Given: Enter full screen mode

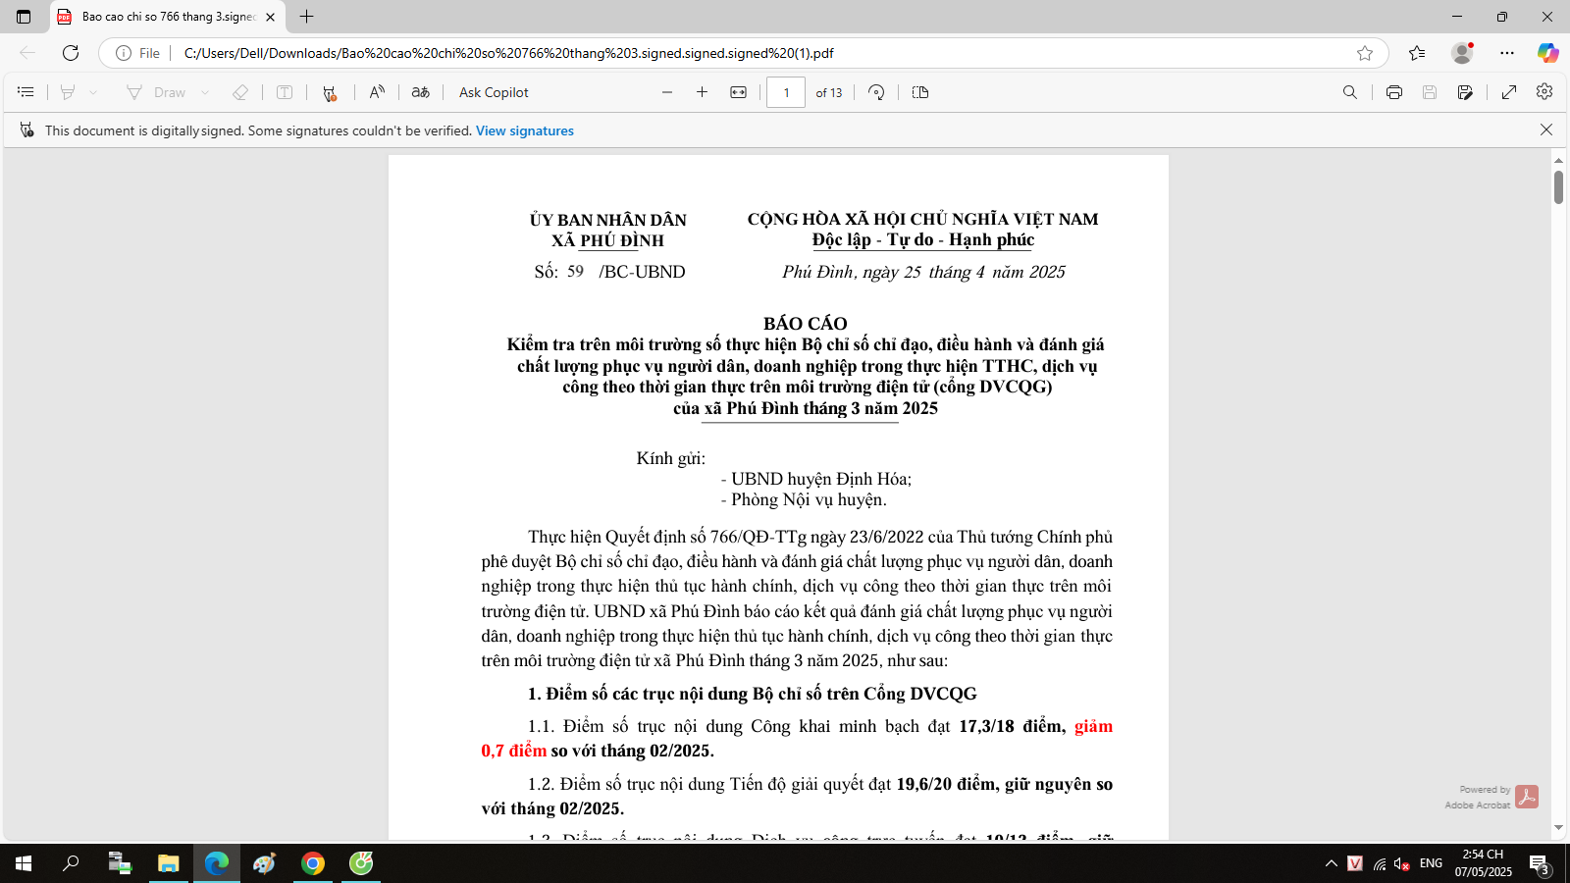Looking at the screenshot, I should pos(1509,92).
